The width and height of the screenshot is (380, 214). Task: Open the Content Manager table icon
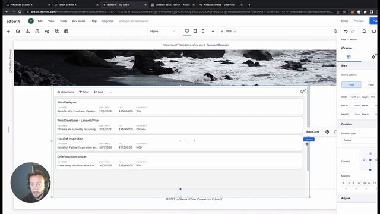(66, 31)
